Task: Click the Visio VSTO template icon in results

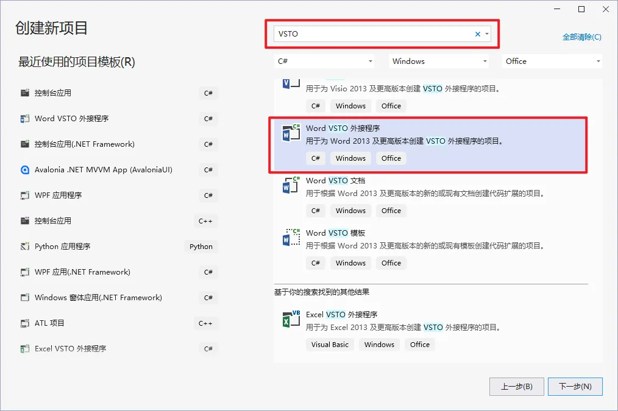Action: coord(291,83)
